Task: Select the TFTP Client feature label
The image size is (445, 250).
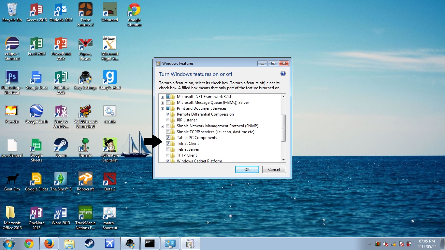Action: (x=187, y=155)
